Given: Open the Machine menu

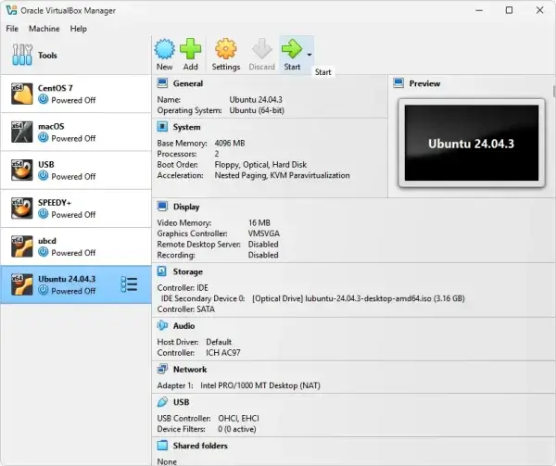Looking at the screenshot, I should (44, 29).
